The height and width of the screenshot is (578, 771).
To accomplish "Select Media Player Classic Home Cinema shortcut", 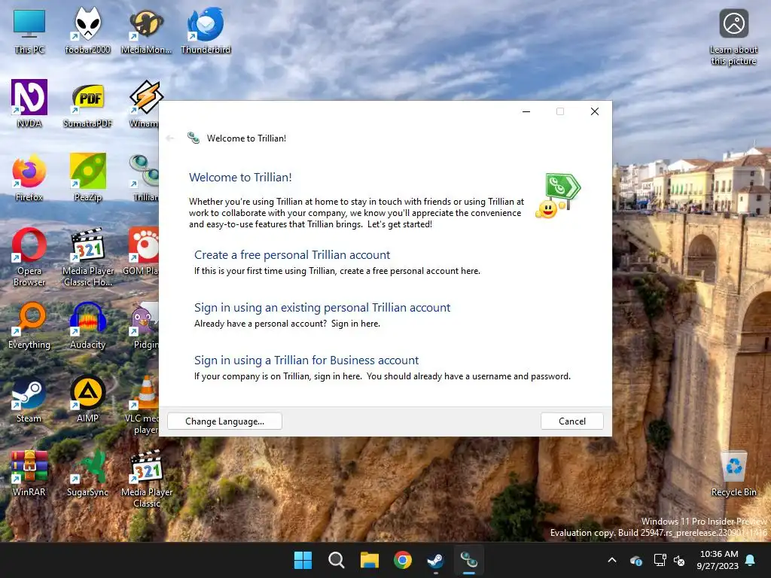I will [87, 257].
